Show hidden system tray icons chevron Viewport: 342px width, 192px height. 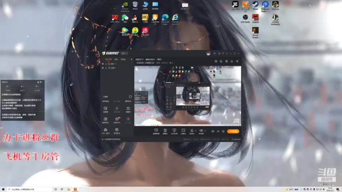point(301,189)
